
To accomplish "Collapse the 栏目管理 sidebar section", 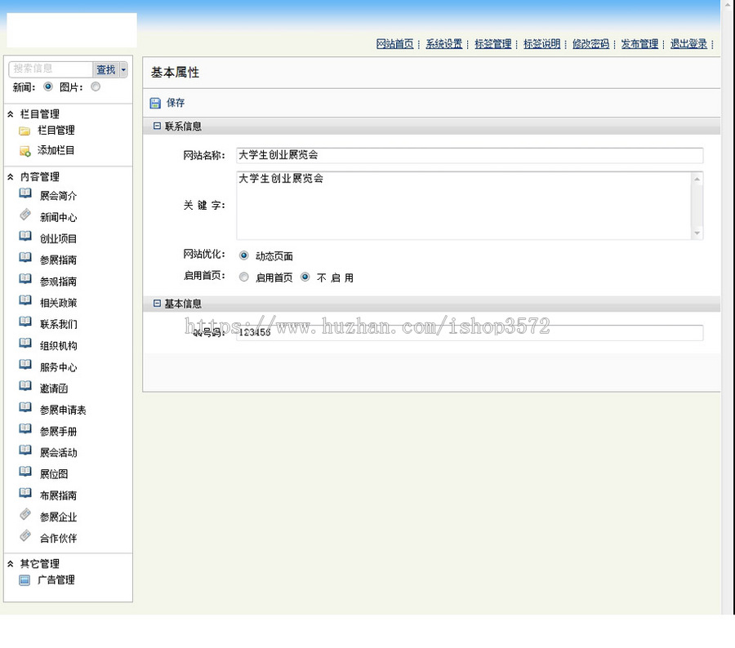I will point(11,114).
